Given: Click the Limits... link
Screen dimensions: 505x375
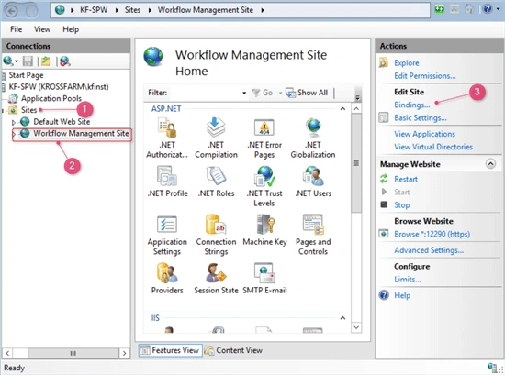Looking at the screenshot, I should (x=408, y=279).
